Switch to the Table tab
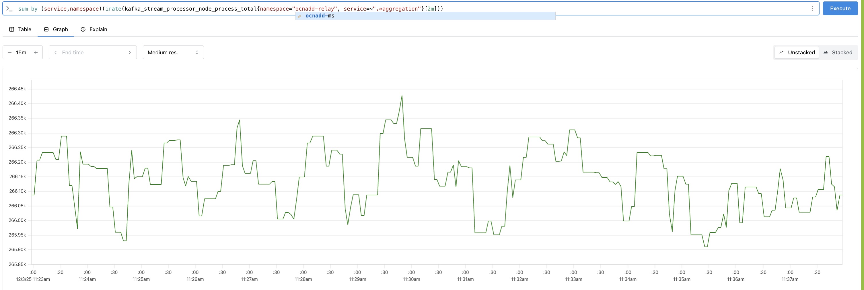This screenshot has height=290, width=864. [20, 29]
